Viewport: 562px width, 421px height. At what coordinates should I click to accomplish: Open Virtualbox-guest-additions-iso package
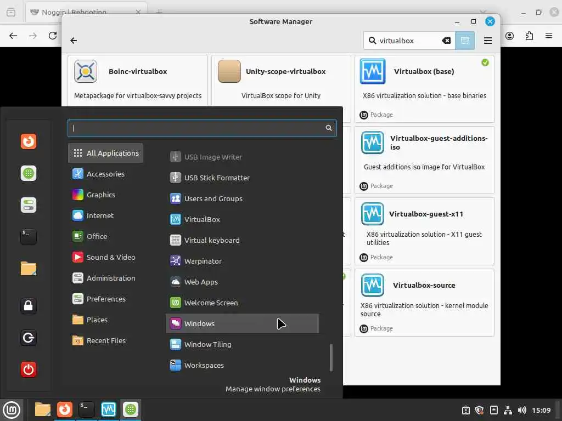click(424, 160)
